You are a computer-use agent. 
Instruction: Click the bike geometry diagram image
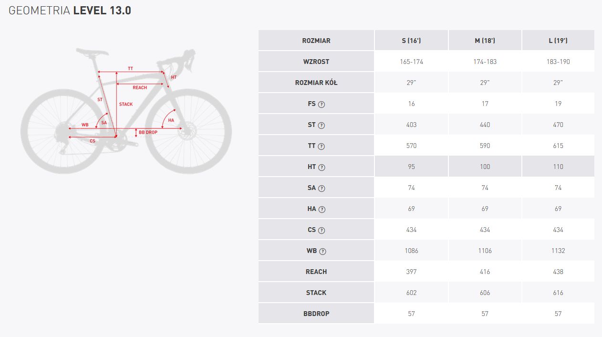click(126, 111)
